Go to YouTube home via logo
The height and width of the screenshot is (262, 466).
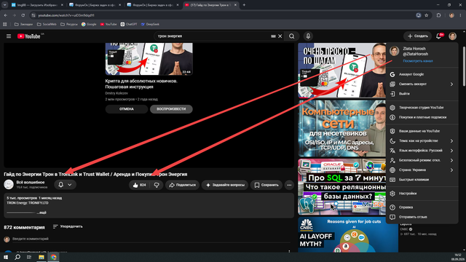tap(29, 36)
